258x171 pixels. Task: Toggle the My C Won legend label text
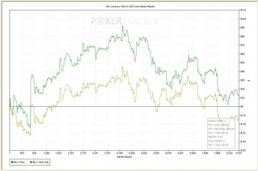20,162
